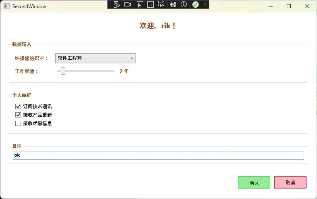Screen dimensions: 317x199
Task: Activate the Select Element cursor tool
Action: tap(140, 4)
